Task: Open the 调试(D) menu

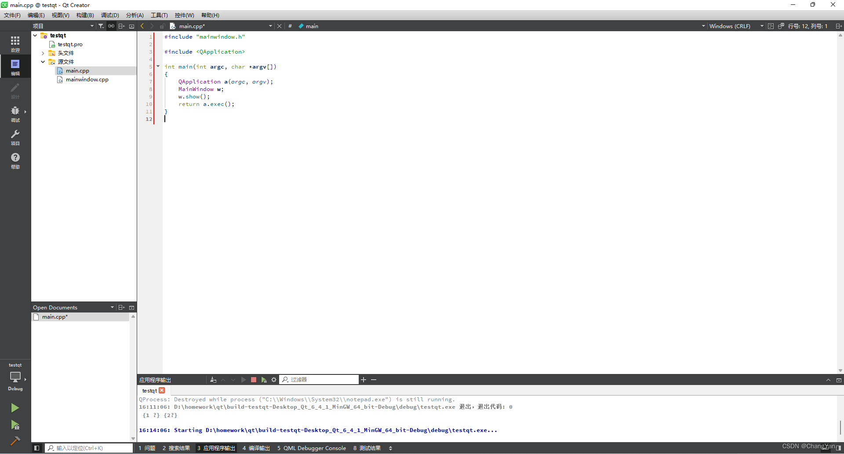Action: [110, 15]
